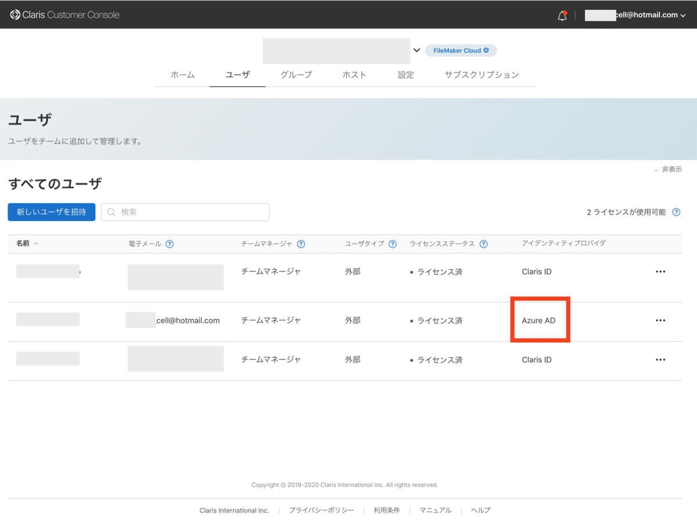Image resolution: width=697 pixels, height=524 pixels.
Task: Open actions menu for Azure AD user row
Action: [x=660, y=320]
